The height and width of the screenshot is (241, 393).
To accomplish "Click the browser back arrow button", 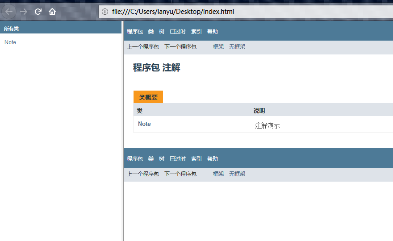I will 9,12.
